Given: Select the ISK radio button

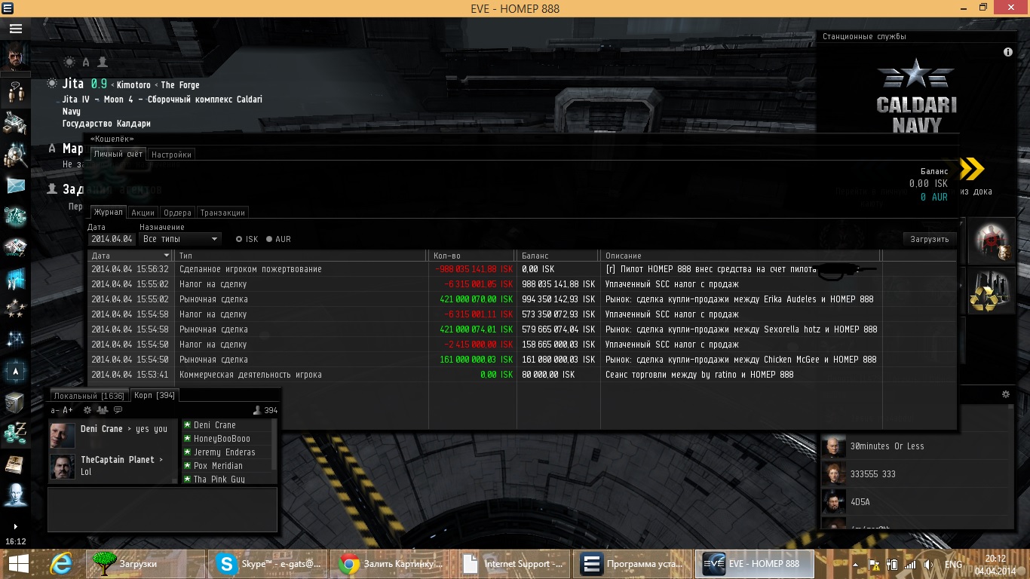Looking at the screenshot, I should tap(239, 239).
